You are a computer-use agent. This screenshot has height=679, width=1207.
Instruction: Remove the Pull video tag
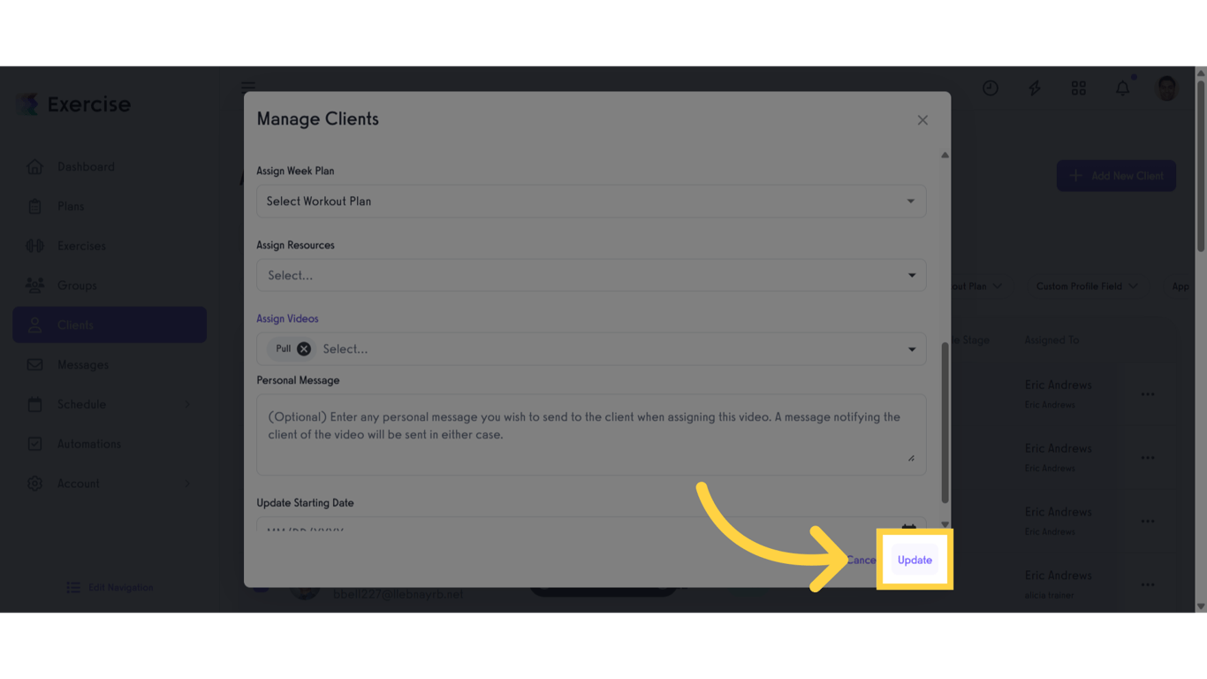[x=304, y=348]
